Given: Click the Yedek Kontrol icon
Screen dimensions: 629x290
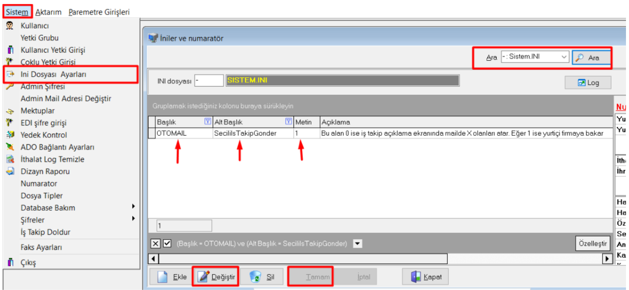Looking at the screenshot, I should (10, 135).
